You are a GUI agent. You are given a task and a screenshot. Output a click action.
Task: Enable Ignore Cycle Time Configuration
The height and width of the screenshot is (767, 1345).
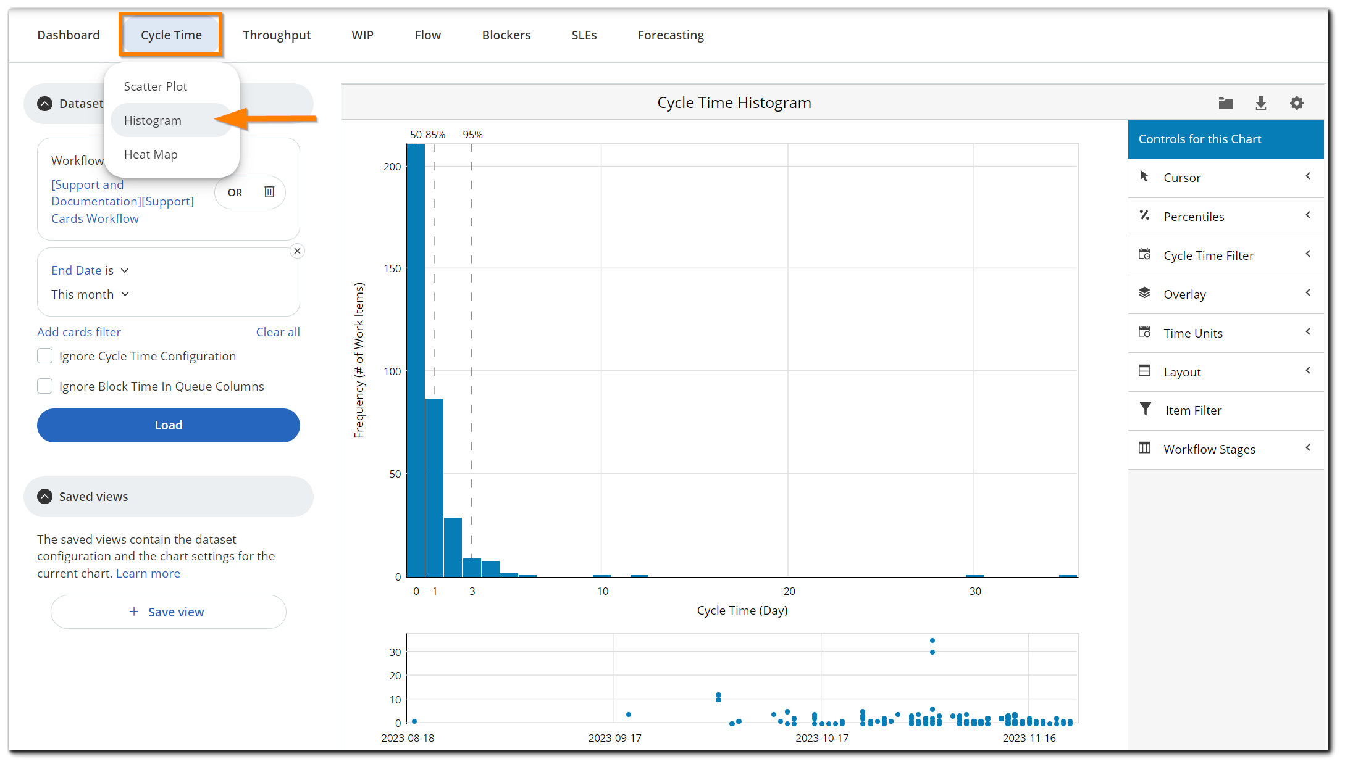[44, 356]
